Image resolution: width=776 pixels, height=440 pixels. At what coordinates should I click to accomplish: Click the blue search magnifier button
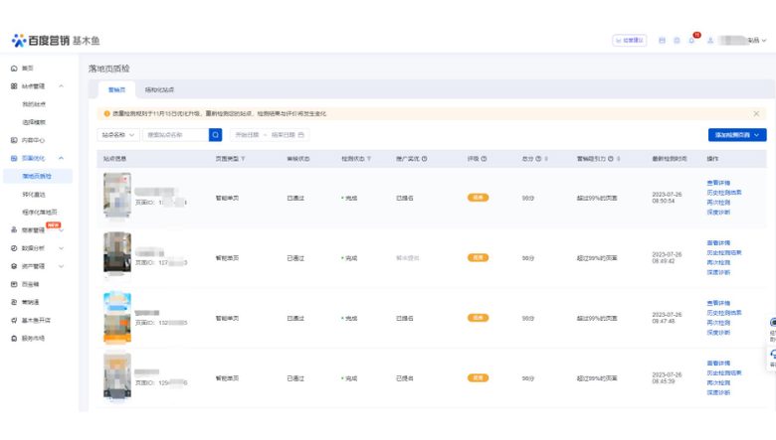tap(215, 135)
